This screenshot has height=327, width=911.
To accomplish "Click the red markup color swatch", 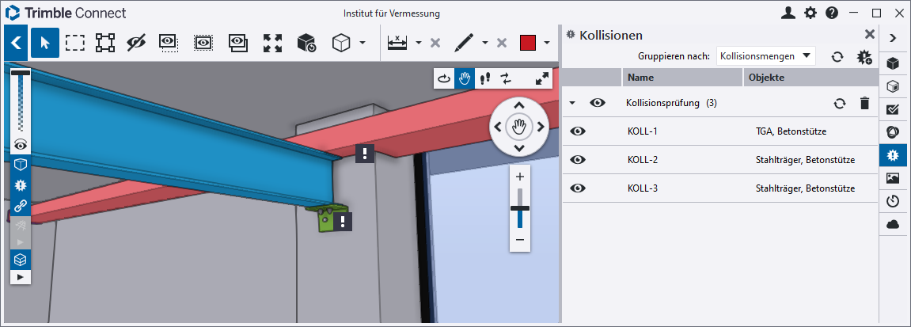I will click(528, 43).
